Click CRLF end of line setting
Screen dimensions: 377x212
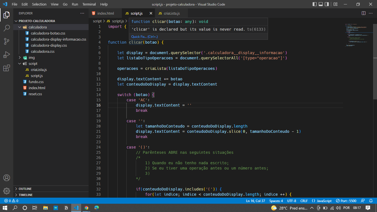point(304,201)
